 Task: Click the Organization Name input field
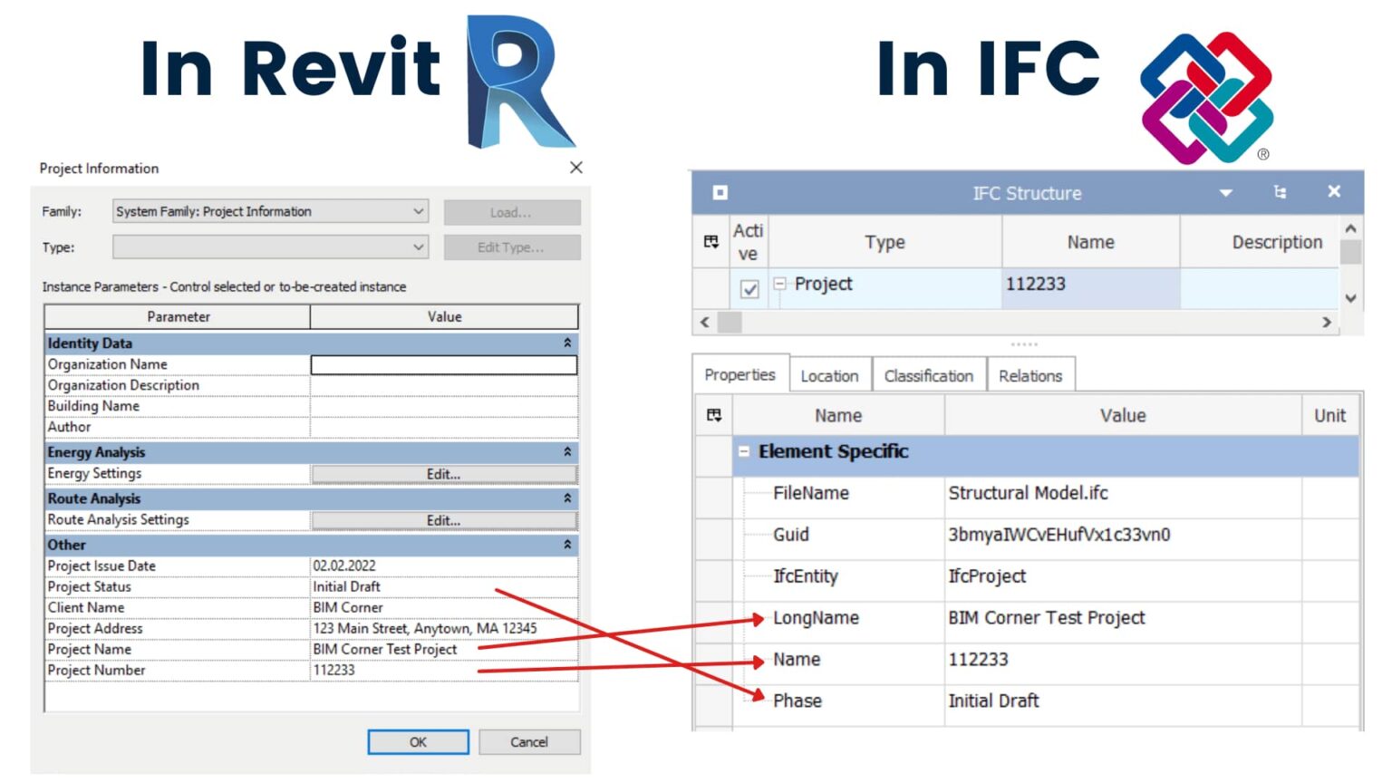443,364
